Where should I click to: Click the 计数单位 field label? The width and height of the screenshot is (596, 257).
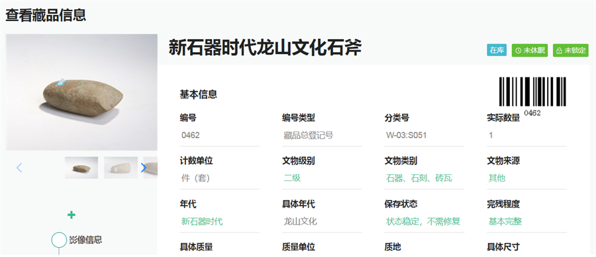pos(196,161)
